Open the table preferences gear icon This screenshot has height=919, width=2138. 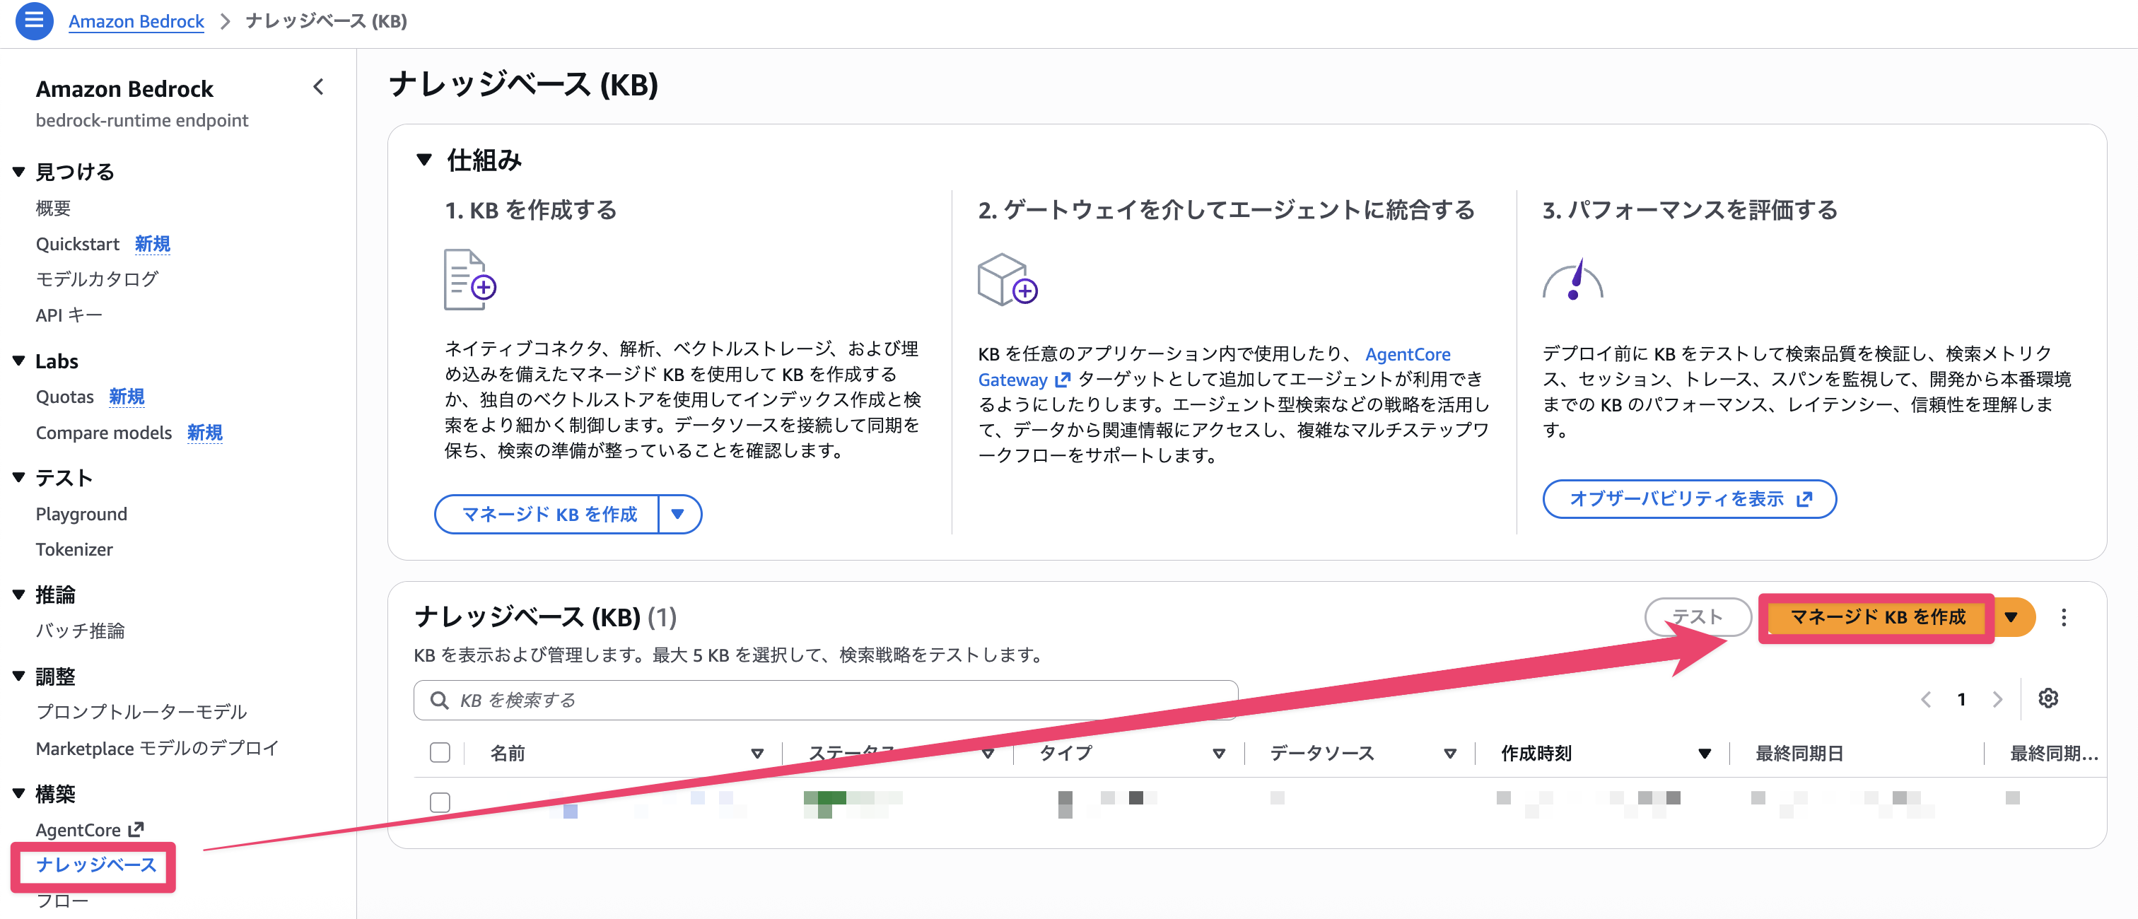(2048, 699)
